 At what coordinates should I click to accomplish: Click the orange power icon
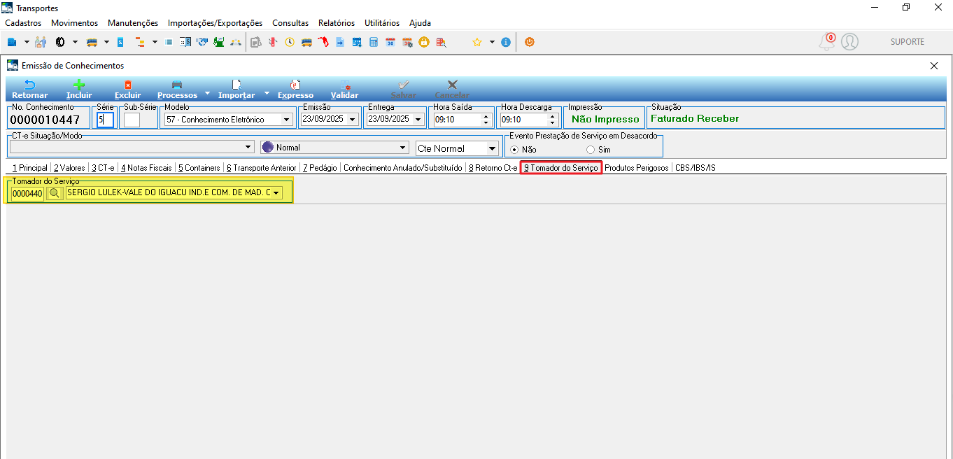coord(530,42)
